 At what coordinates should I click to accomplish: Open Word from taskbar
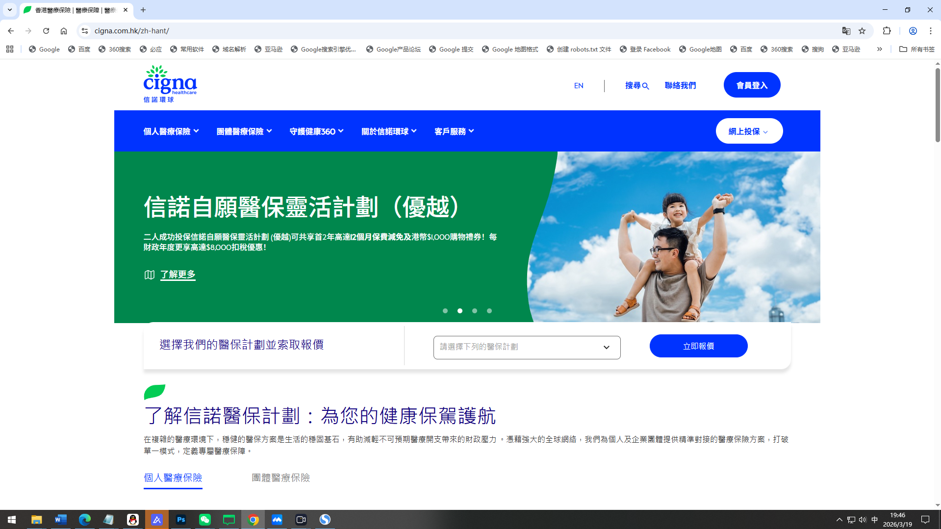click(60, 520)
